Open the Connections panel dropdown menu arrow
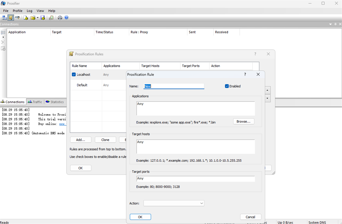The width and height of the screenshot is (342, 224). (x=331, y=25)
